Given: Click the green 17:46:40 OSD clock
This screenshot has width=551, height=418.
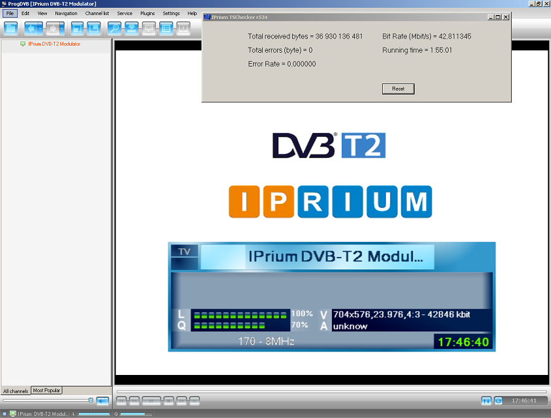Looking at the screenshot, I should (463, 342).
